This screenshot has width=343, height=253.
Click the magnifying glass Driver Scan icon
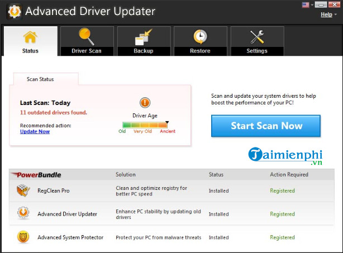point(87,36)
